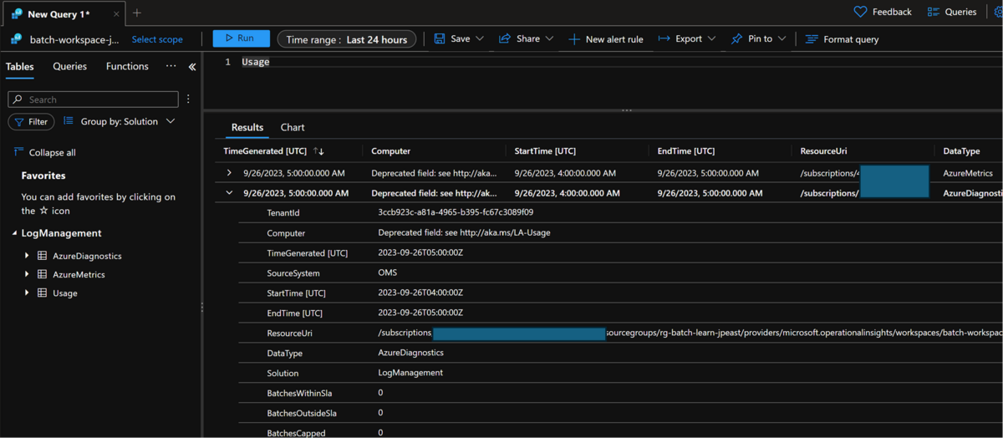Click the Save disk icon
The height and width of the screenshot is (438, 1003).
click(440, 38)
